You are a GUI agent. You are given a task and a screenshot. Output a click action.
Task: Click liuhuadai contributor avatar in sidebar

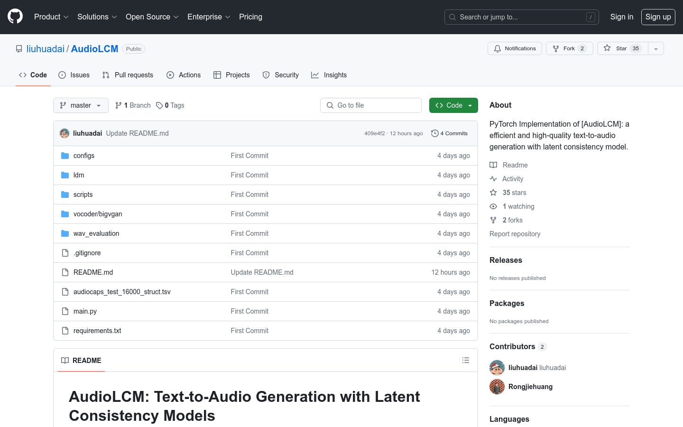pos(497,368)
